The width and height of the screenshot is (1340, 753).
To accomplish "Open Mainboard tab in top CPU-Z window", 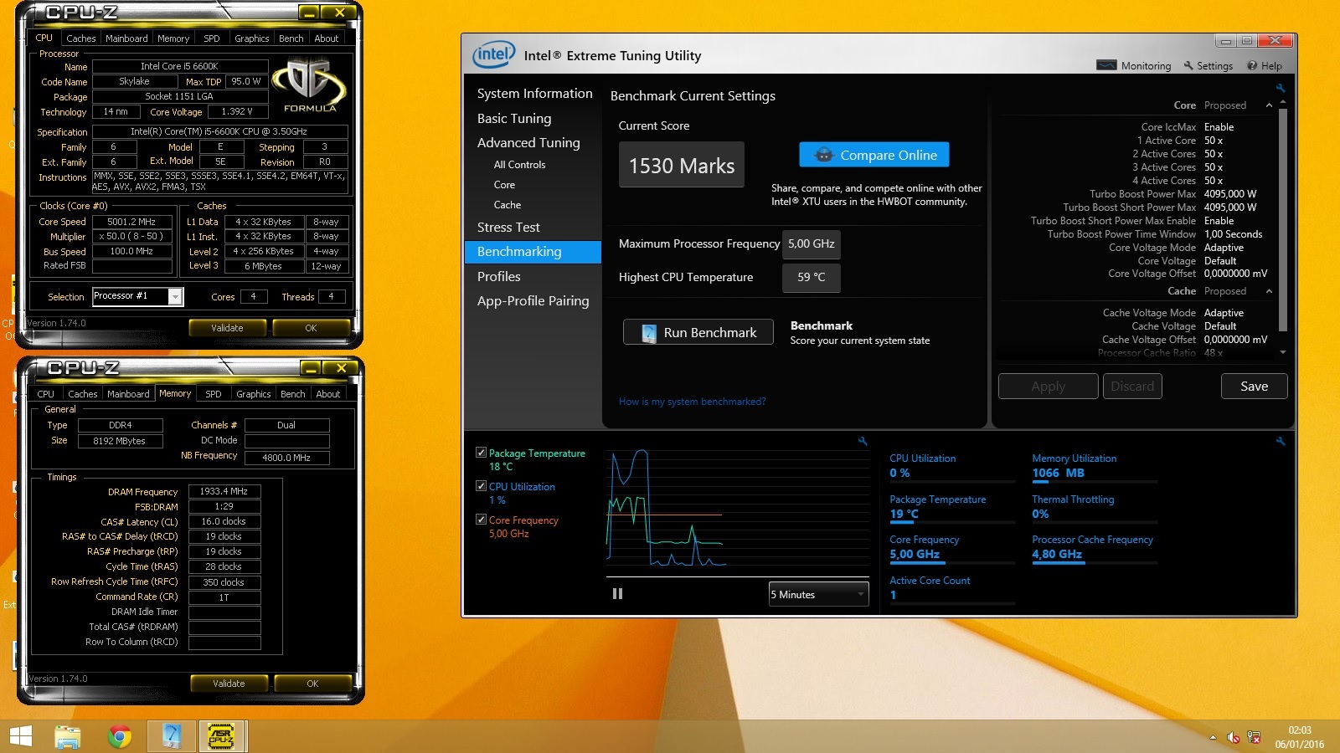I will point(126,38).
